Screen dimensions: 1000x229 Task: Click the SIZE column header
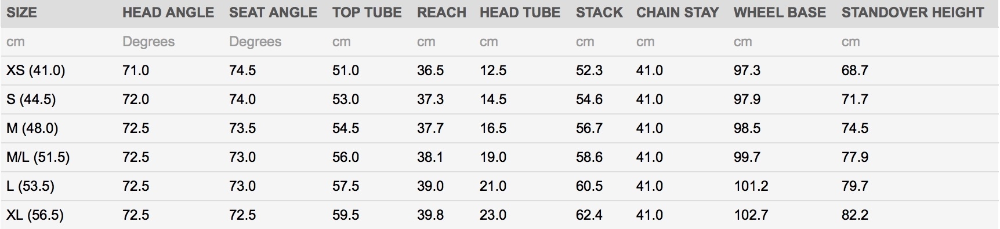(21, 12)
